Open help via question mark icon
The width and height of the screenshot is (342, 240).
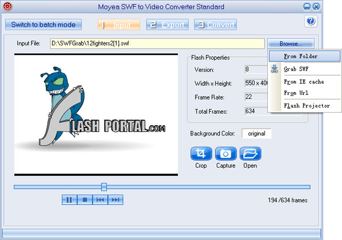311,21
